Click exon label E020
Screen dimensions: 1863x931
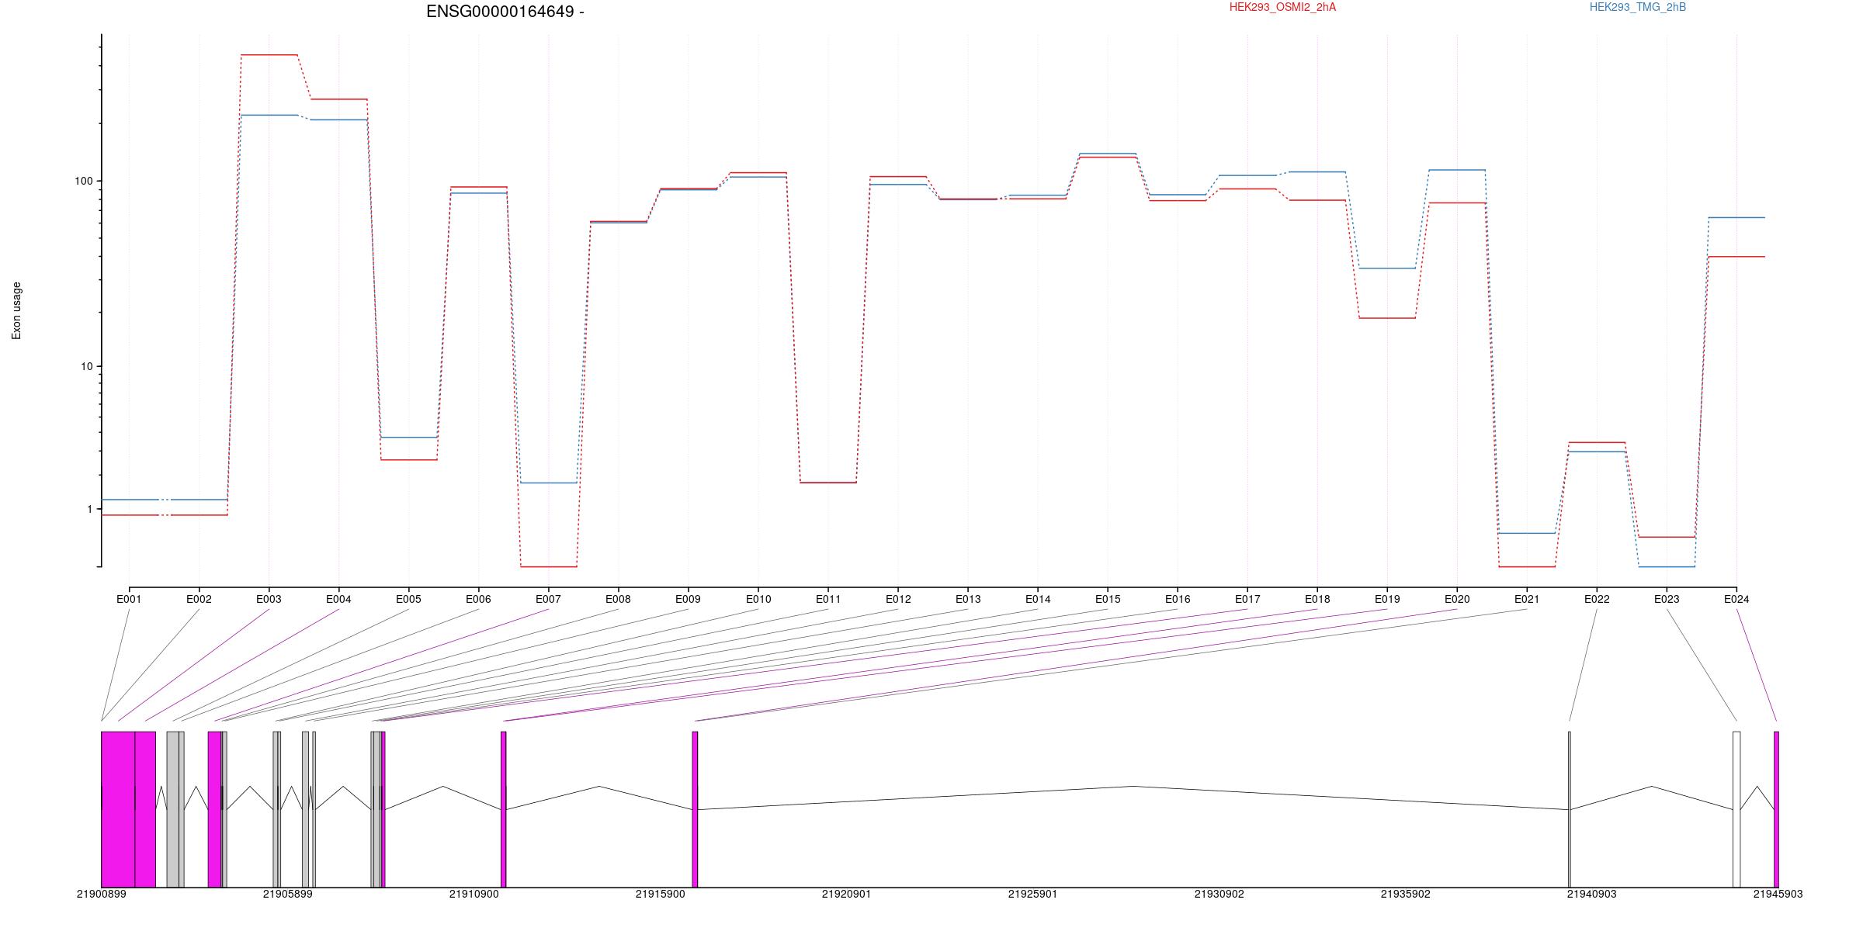pos(1457,599)
